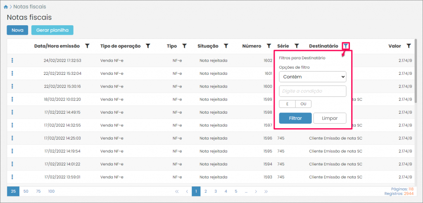The height and width of the screenshot is (203, 423).
Task: Jump to last page with double arrow
Action: pos(266,191)
